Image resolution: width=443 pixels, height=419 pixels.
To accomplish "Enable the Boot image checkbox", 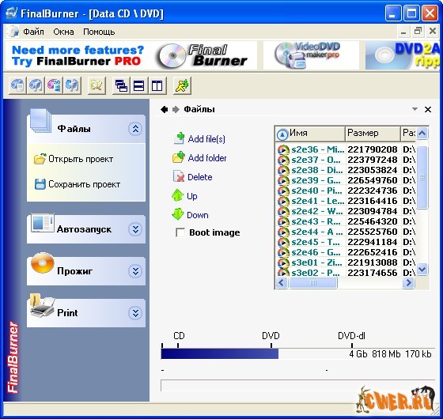I will click(x=180, y=232).
